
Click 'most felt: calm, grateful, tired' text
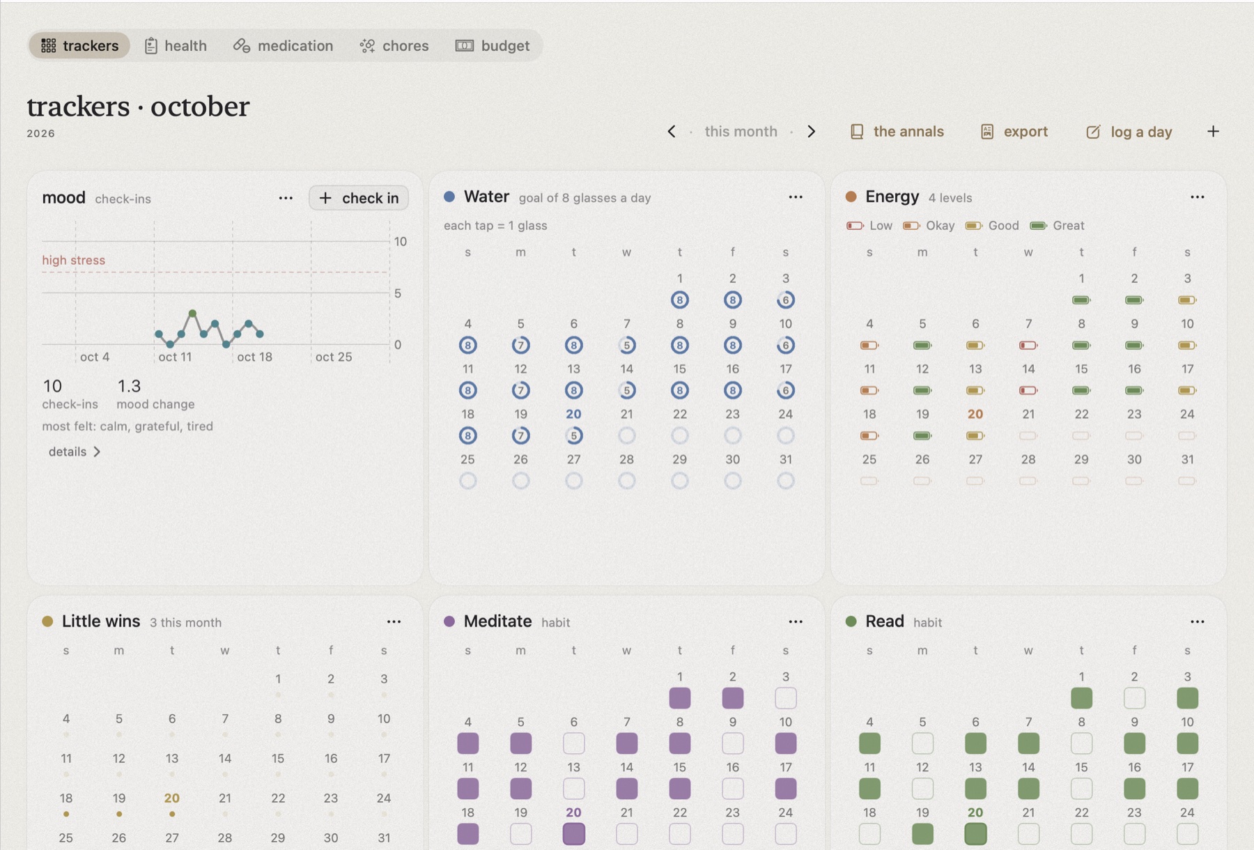(x=127, y=426)
